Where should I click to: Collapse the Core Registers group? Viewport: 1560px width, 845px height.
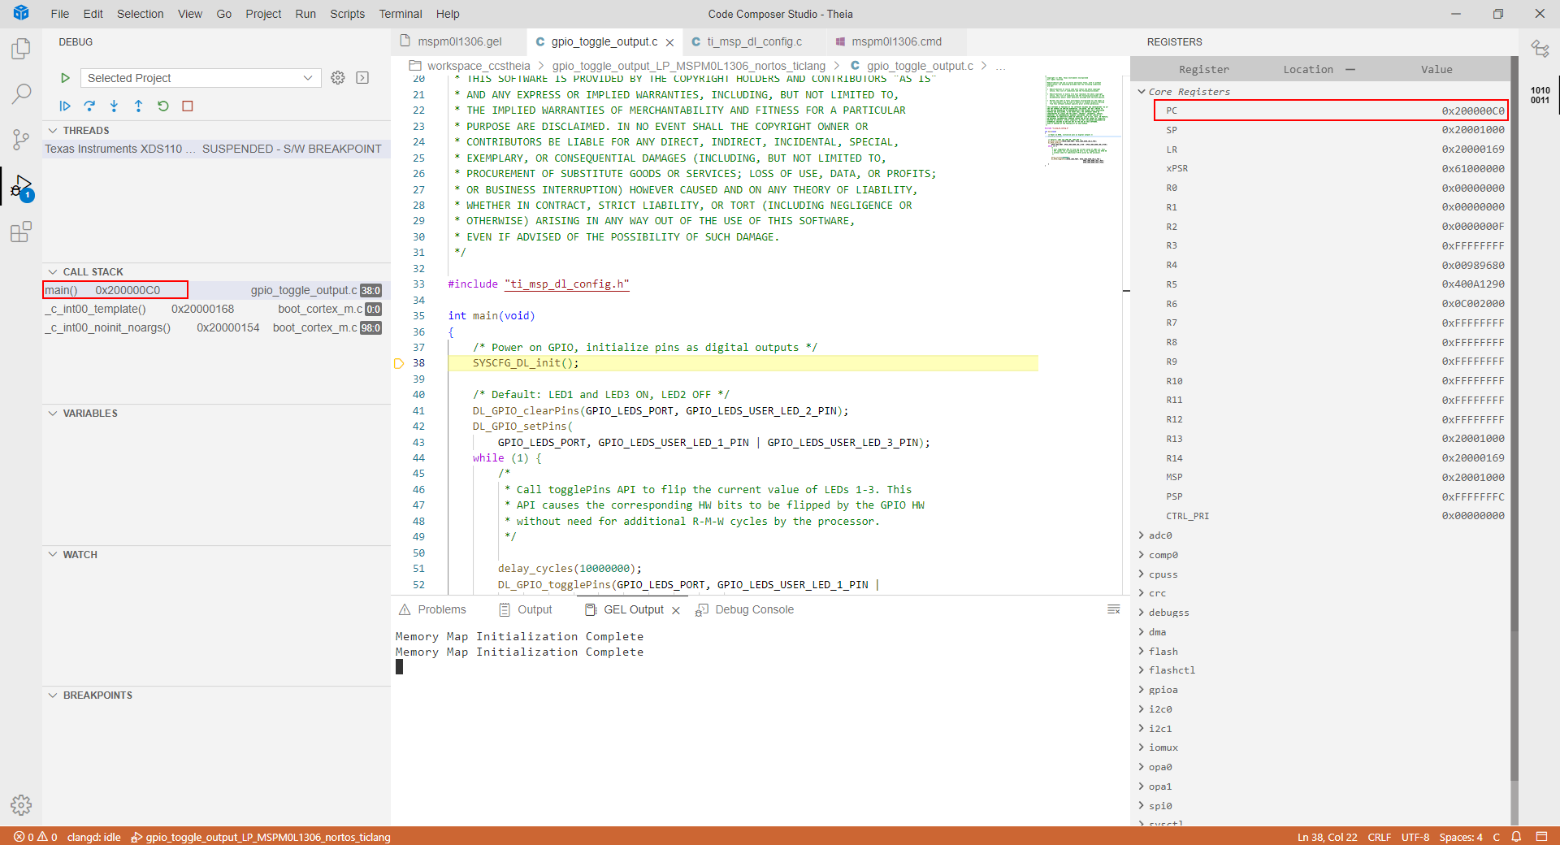click(1142, 92)
